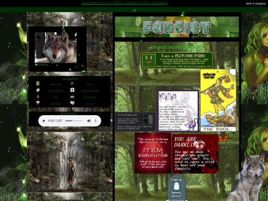The height and width of the screenshot is (201, 268).
Task: Open the about me page link
Action: coord(56,84)
